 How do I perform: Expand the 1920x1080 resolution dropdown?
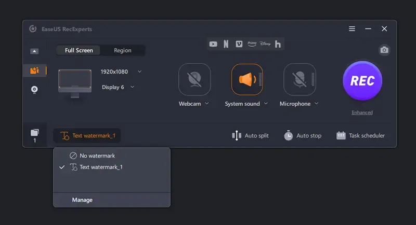point(139,72)
